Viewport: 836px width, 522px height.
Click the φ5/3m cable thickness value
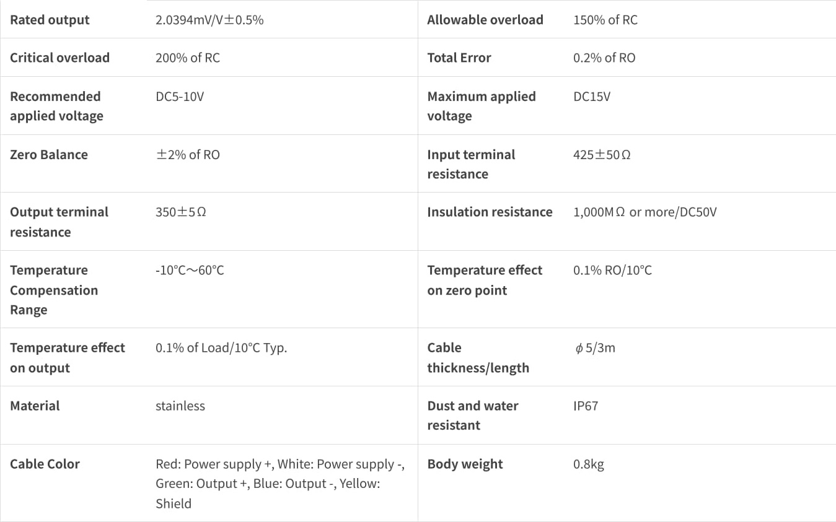(595, 348)
